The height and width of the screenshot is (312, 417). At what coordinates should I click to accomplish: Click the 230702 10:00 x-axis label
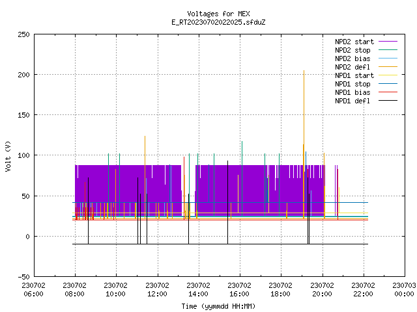tap(116, 290)
